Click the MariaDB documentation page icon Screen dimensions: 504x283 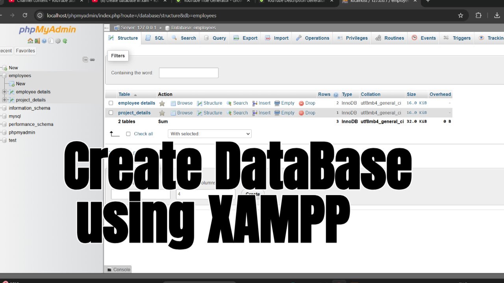click(51, 41)
